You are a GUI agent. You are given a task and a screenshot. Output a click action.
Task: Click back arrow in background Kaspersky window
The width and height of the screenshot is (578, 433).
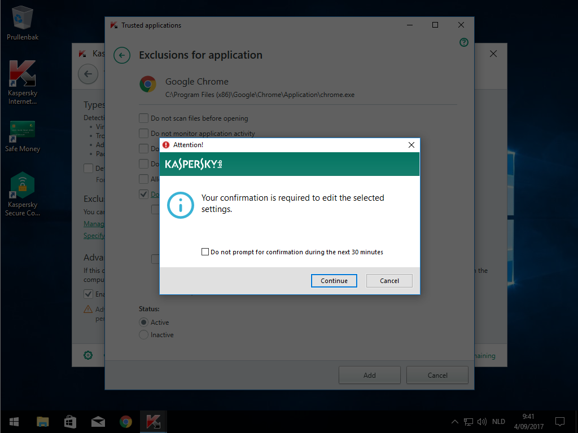[x=88, y=74]
